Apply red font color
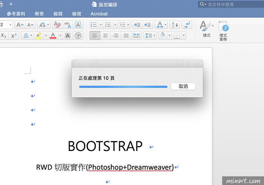264x185 pixels. tap(53, 35)
